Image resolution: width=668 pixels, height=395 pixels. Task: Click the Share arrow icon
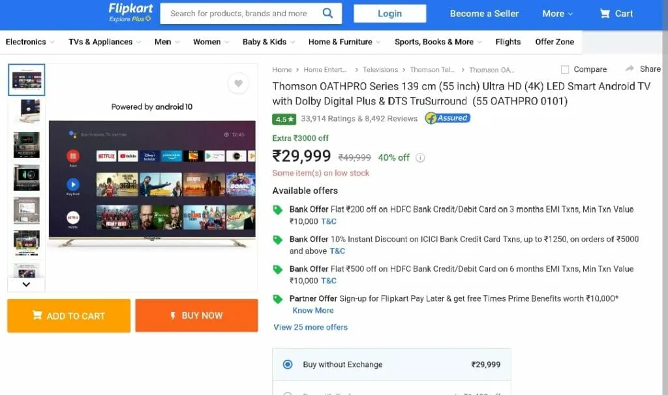point(630,69)
